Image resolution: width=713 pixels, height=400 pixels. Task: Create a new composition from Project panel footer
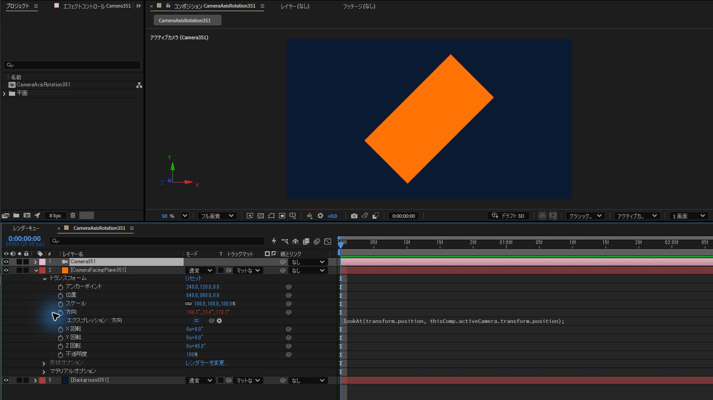(x=27, y=216)
